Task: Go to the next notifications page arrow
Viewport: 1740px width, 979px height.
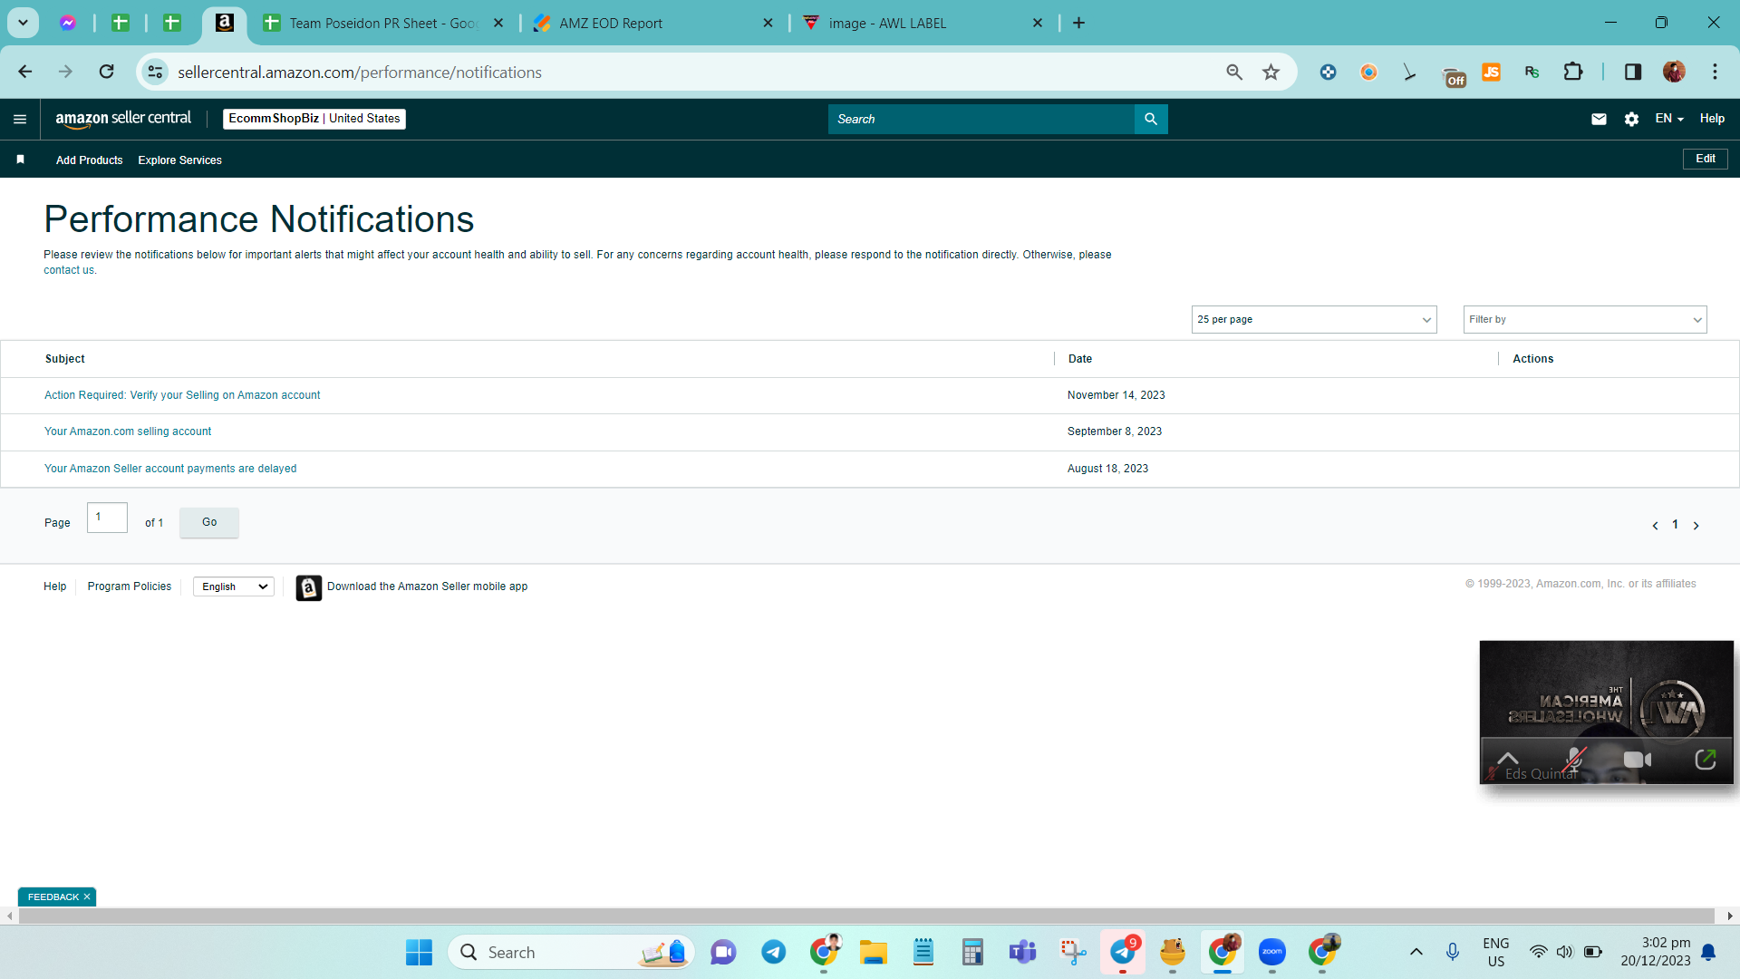Action: [1696, 526]
